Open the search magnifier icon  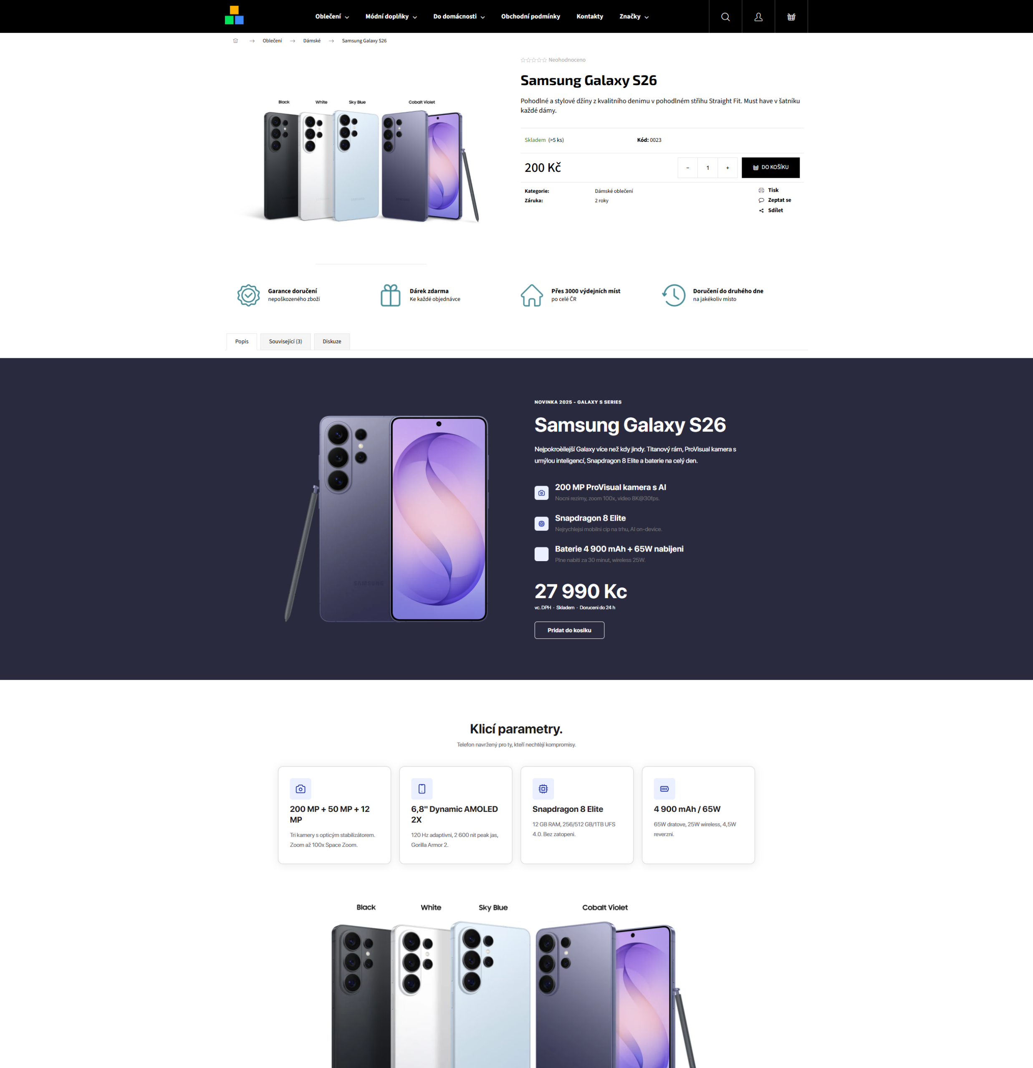(x=725, y=17)
